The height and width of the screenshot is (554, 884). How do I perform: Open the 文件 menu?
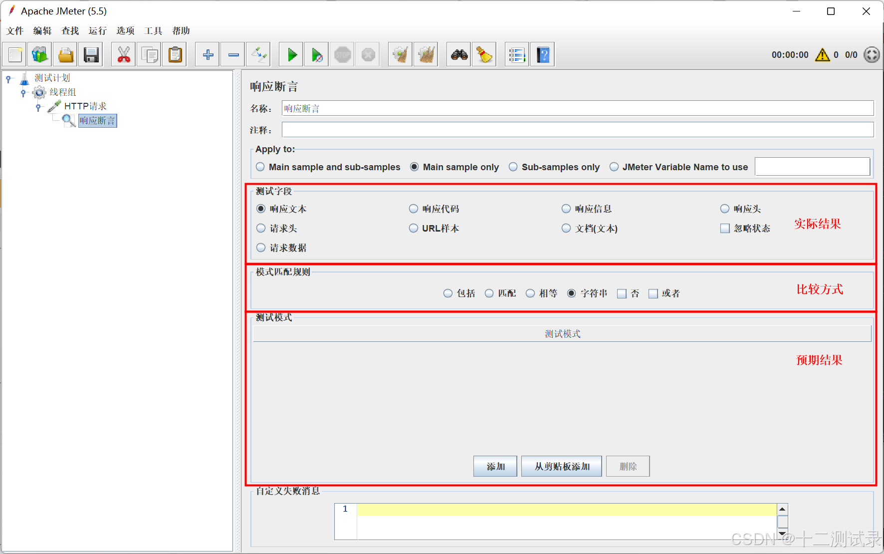click(15, 31)
